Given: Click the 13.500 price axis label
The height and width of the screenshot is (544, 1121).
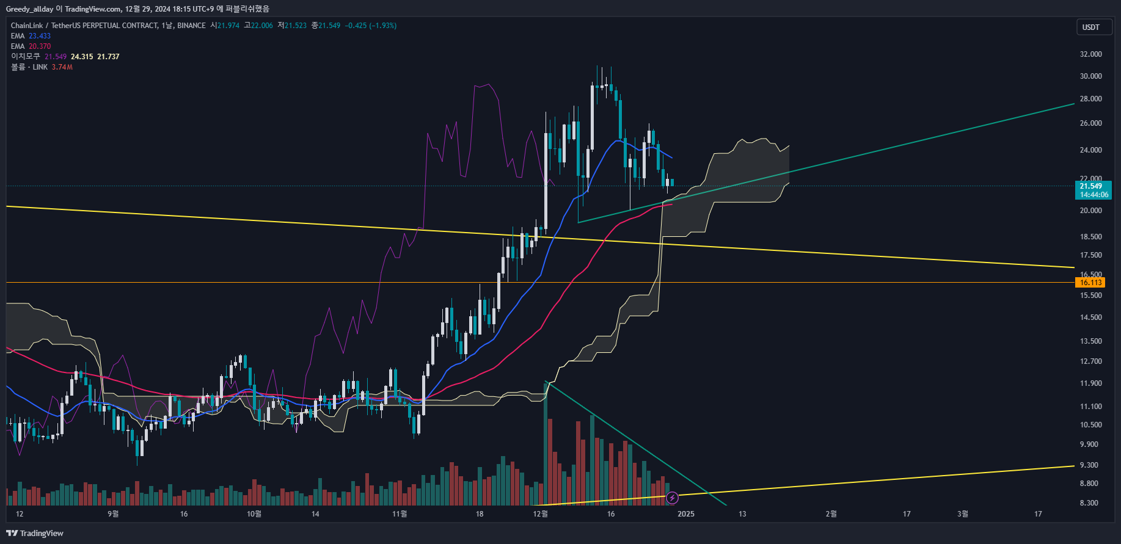Looking at the screenshot, I should pos(1091,341).
